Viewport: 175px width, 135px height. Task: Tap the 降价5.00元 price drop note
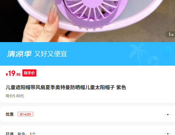[x=15, y=96]
